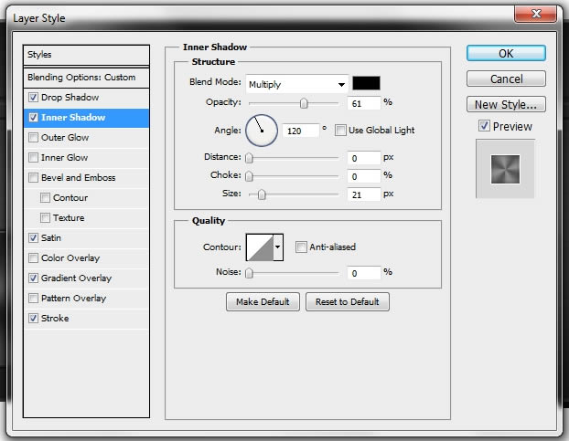Uncheck the Stroke checkbox
569x441 pixels.
coord(33,319)
